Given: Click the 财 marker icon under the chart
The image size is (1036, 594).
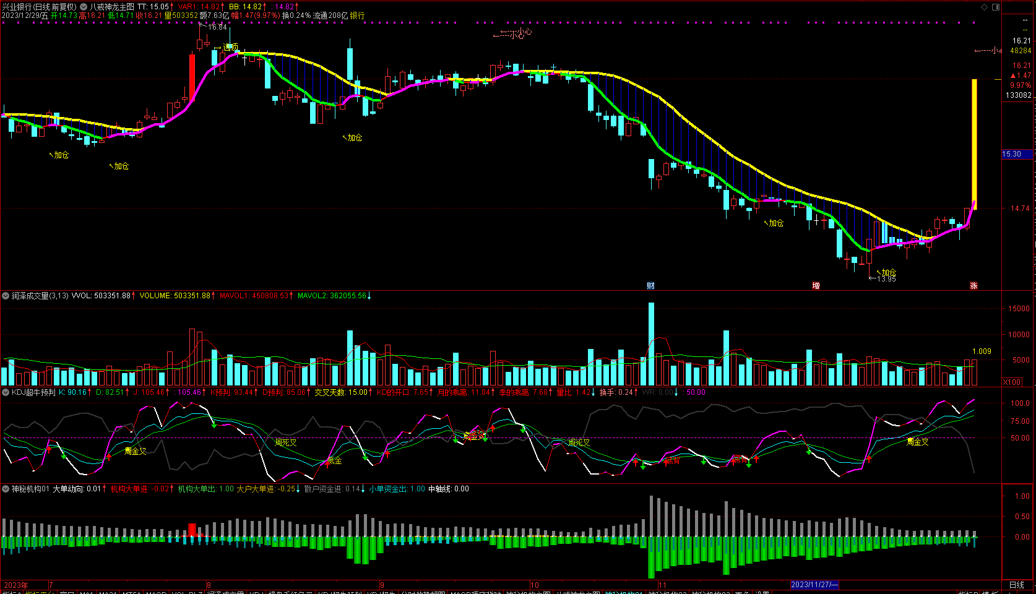Looking at the screenshot, I should (650, 286).
